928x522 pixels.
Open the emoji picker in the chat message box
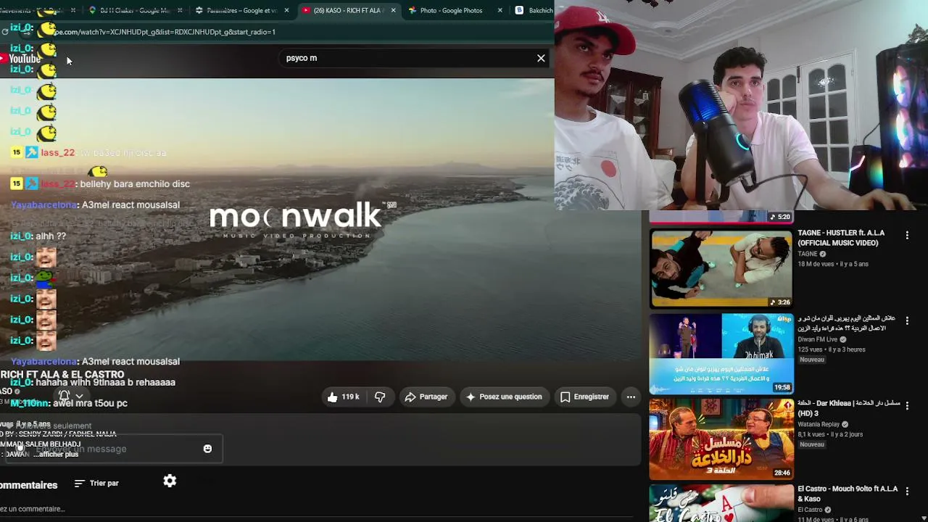click(x=207, y=449)
